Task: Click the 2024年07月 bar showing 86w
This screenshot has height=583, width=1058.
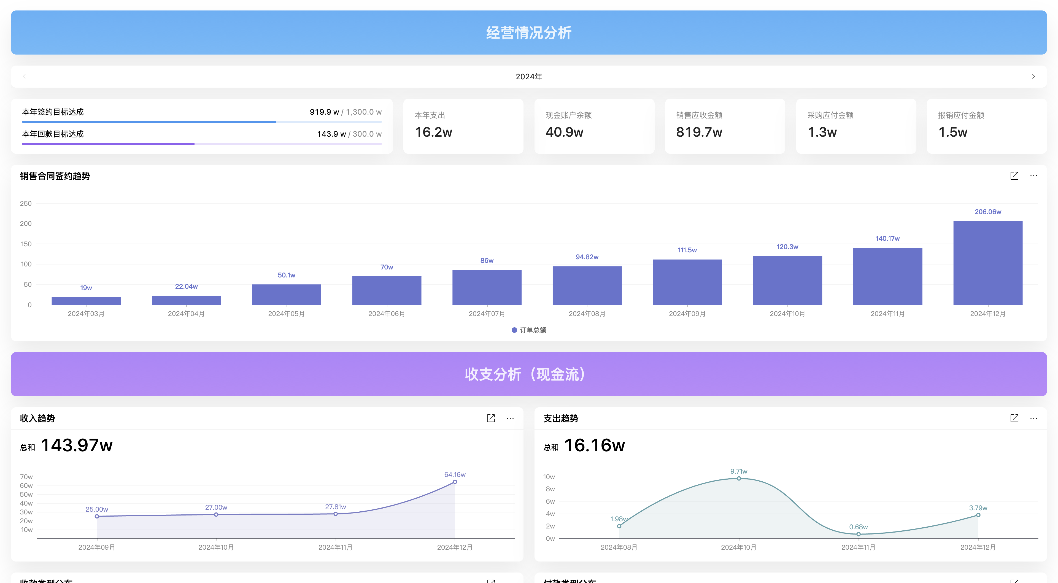Action: pyautogui.click(x=487, y=287)
